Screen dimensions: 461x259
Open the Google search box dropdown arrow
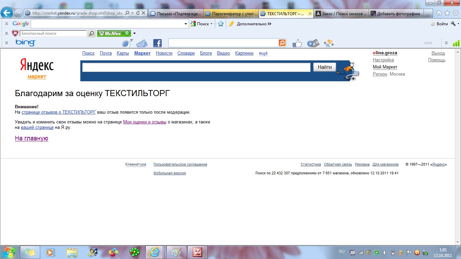coord(186,24)
